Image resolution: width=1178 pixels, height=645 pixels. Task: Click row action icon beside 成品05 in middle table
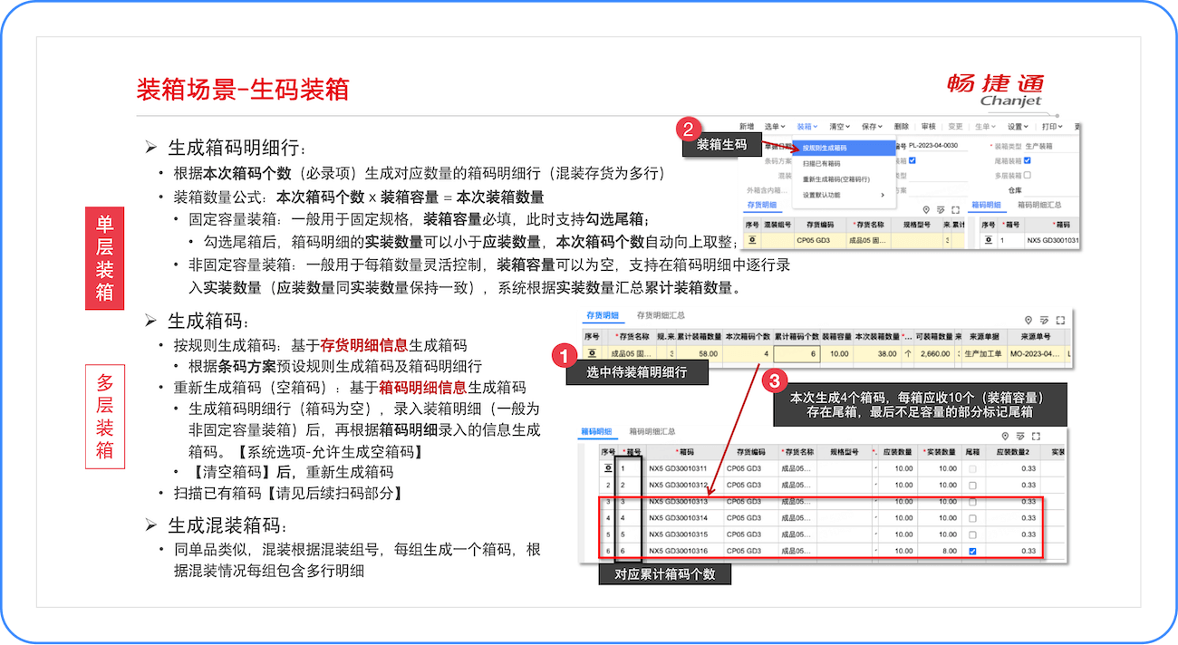coord(593,353)
